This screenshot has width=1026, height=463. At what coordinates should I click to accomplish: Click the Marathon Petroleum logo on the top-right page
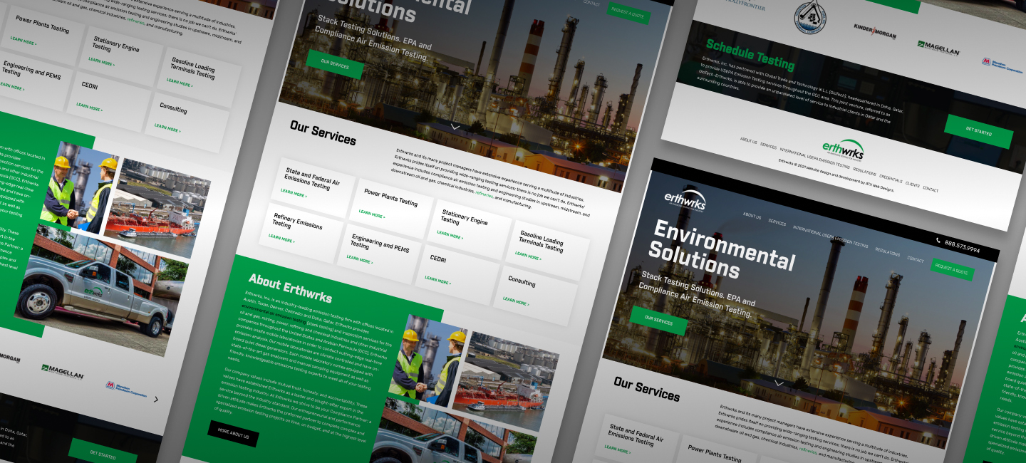(x=1002, y=65)
